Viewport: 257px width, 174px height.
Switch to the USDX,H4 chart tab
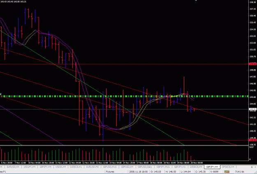[60, 167]
